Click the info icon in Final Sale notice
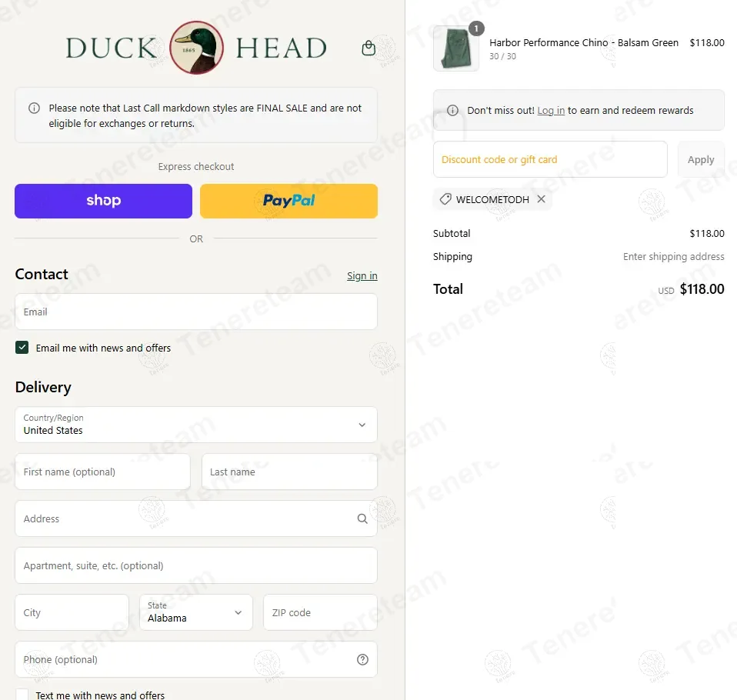Screen dimensions: 737x700 [x=34, y=108]
